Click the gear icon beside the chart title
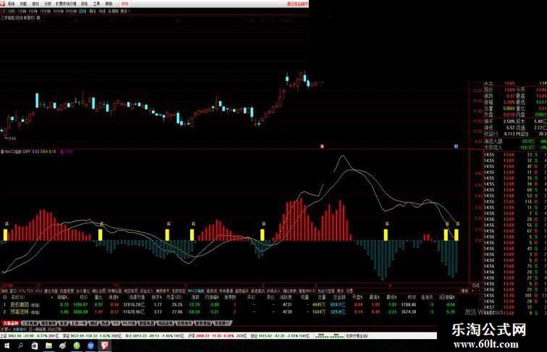This screenshot has width=547, height=352. [x=38, y=18]
